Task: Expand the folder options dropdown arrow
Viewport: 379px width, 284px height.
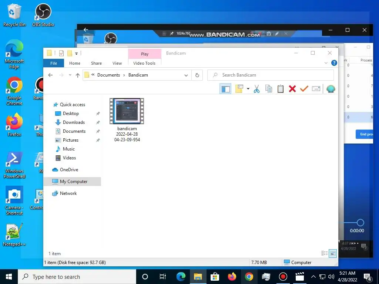Action: [x=248, y=89]
